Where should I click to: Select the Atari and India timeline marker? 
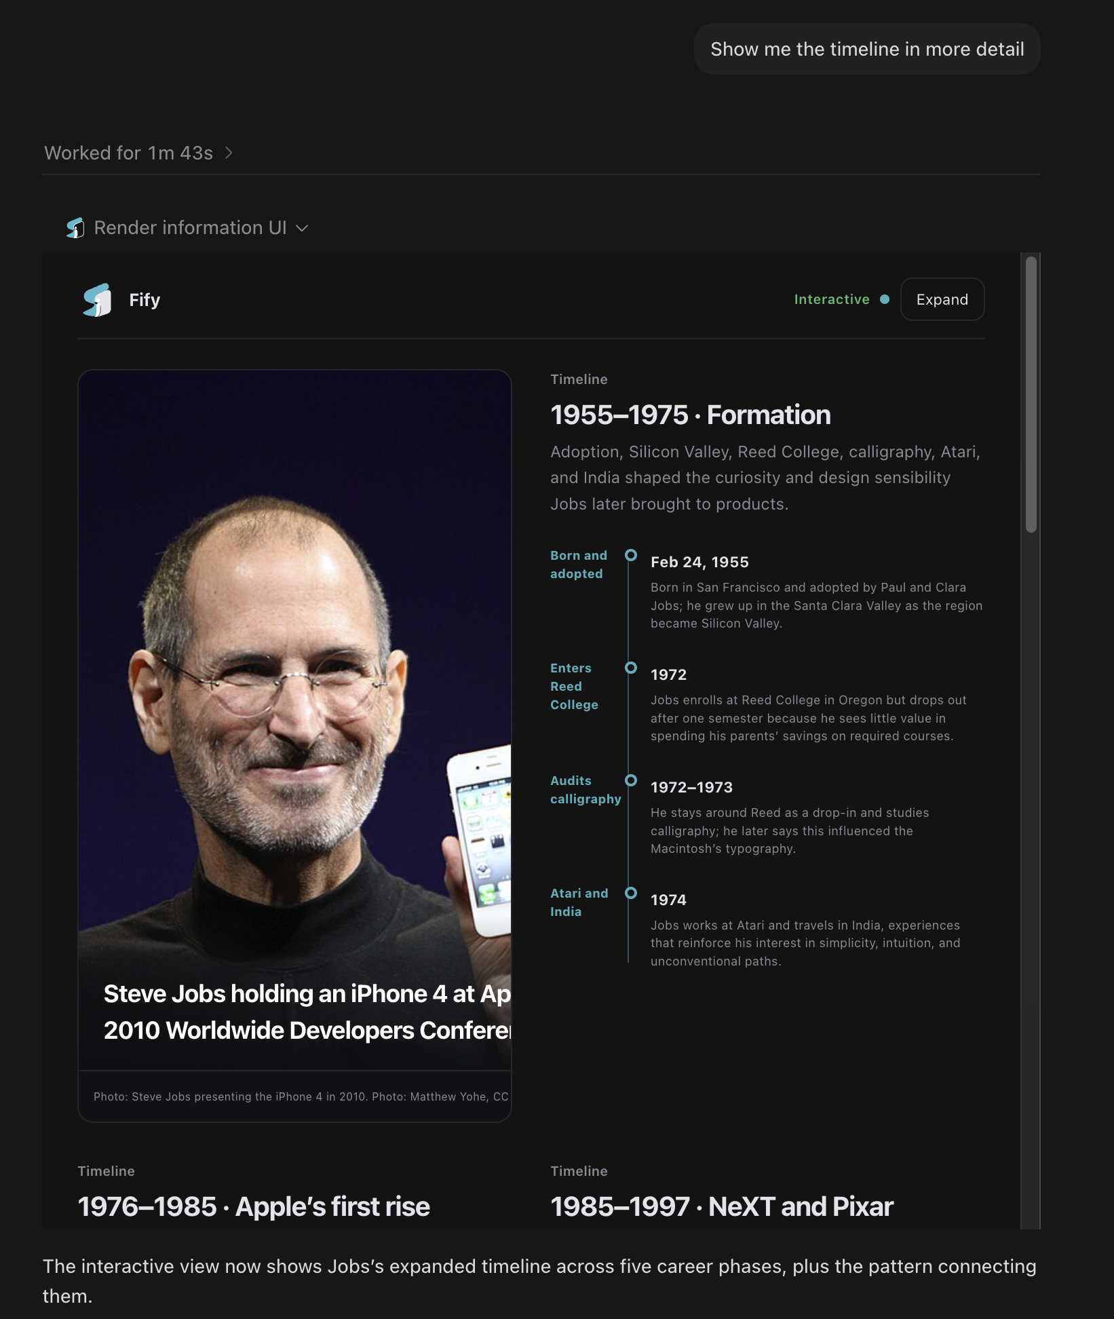click(630, 893)
